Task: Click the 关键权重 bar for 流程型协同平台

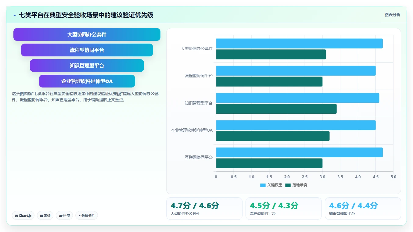Action: click(296, 71)
